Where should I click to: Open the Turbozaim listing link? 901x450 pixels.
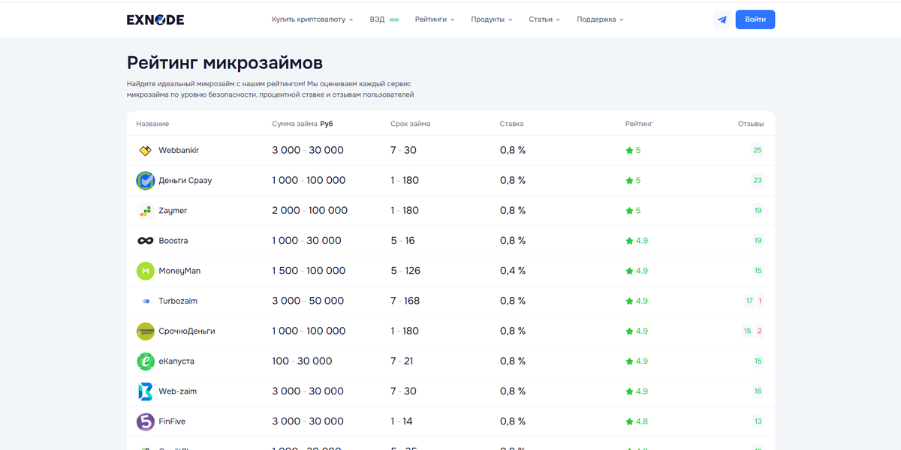tap(178, 301)
